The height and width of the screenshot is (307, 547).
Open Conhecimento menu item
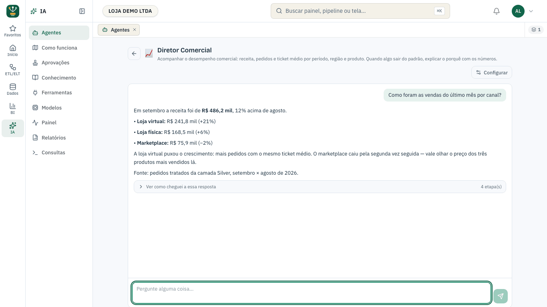pyautogui.click(x=59, y=78)
